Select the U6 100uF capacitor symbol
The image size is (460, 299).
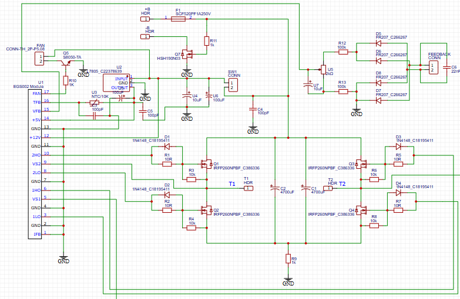pyautogui.click(x=209, y=96)
